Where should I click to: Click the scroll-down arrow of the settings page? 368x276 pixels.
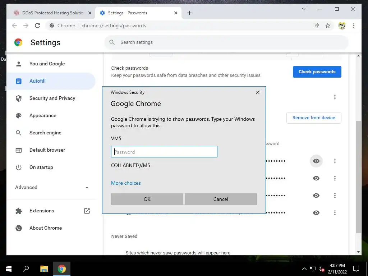[x=358, y=252]
